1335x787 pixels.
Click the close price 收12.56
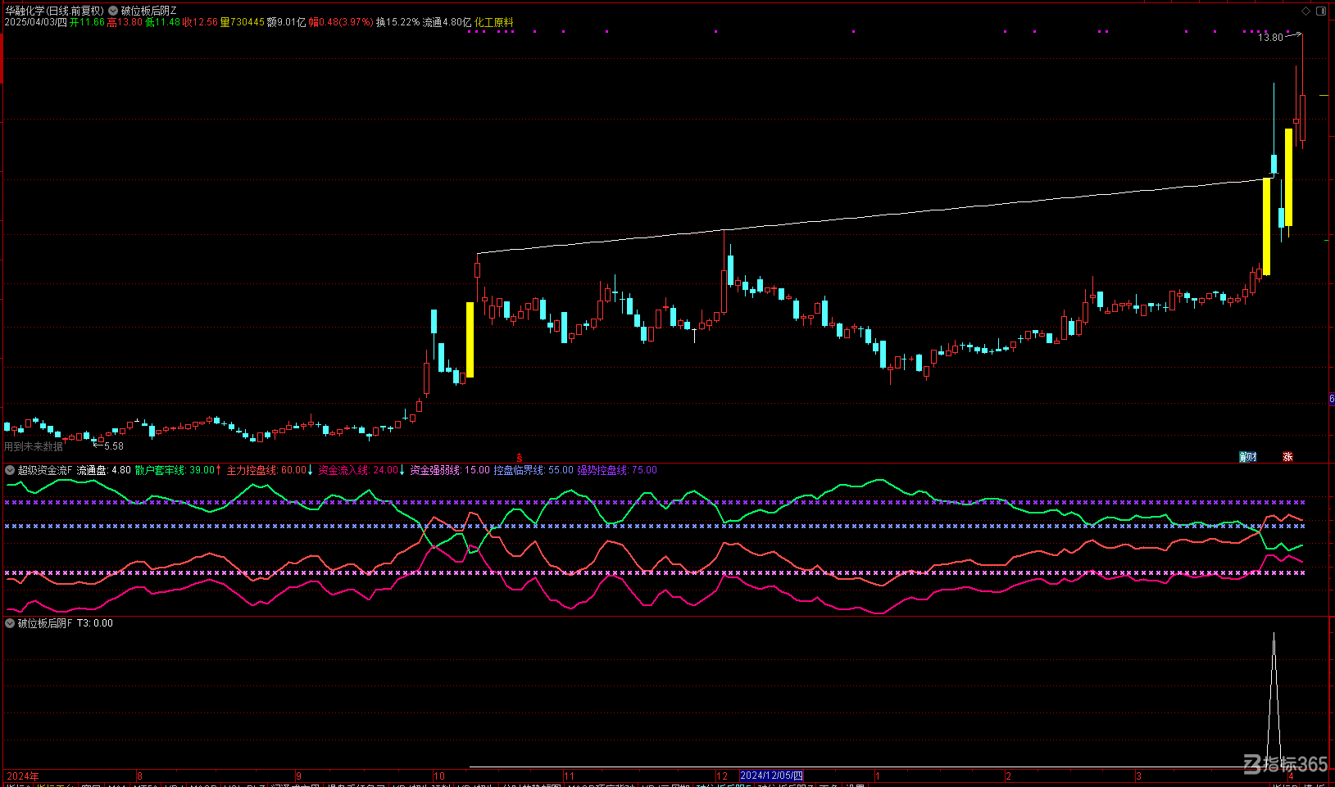point(200,22)
